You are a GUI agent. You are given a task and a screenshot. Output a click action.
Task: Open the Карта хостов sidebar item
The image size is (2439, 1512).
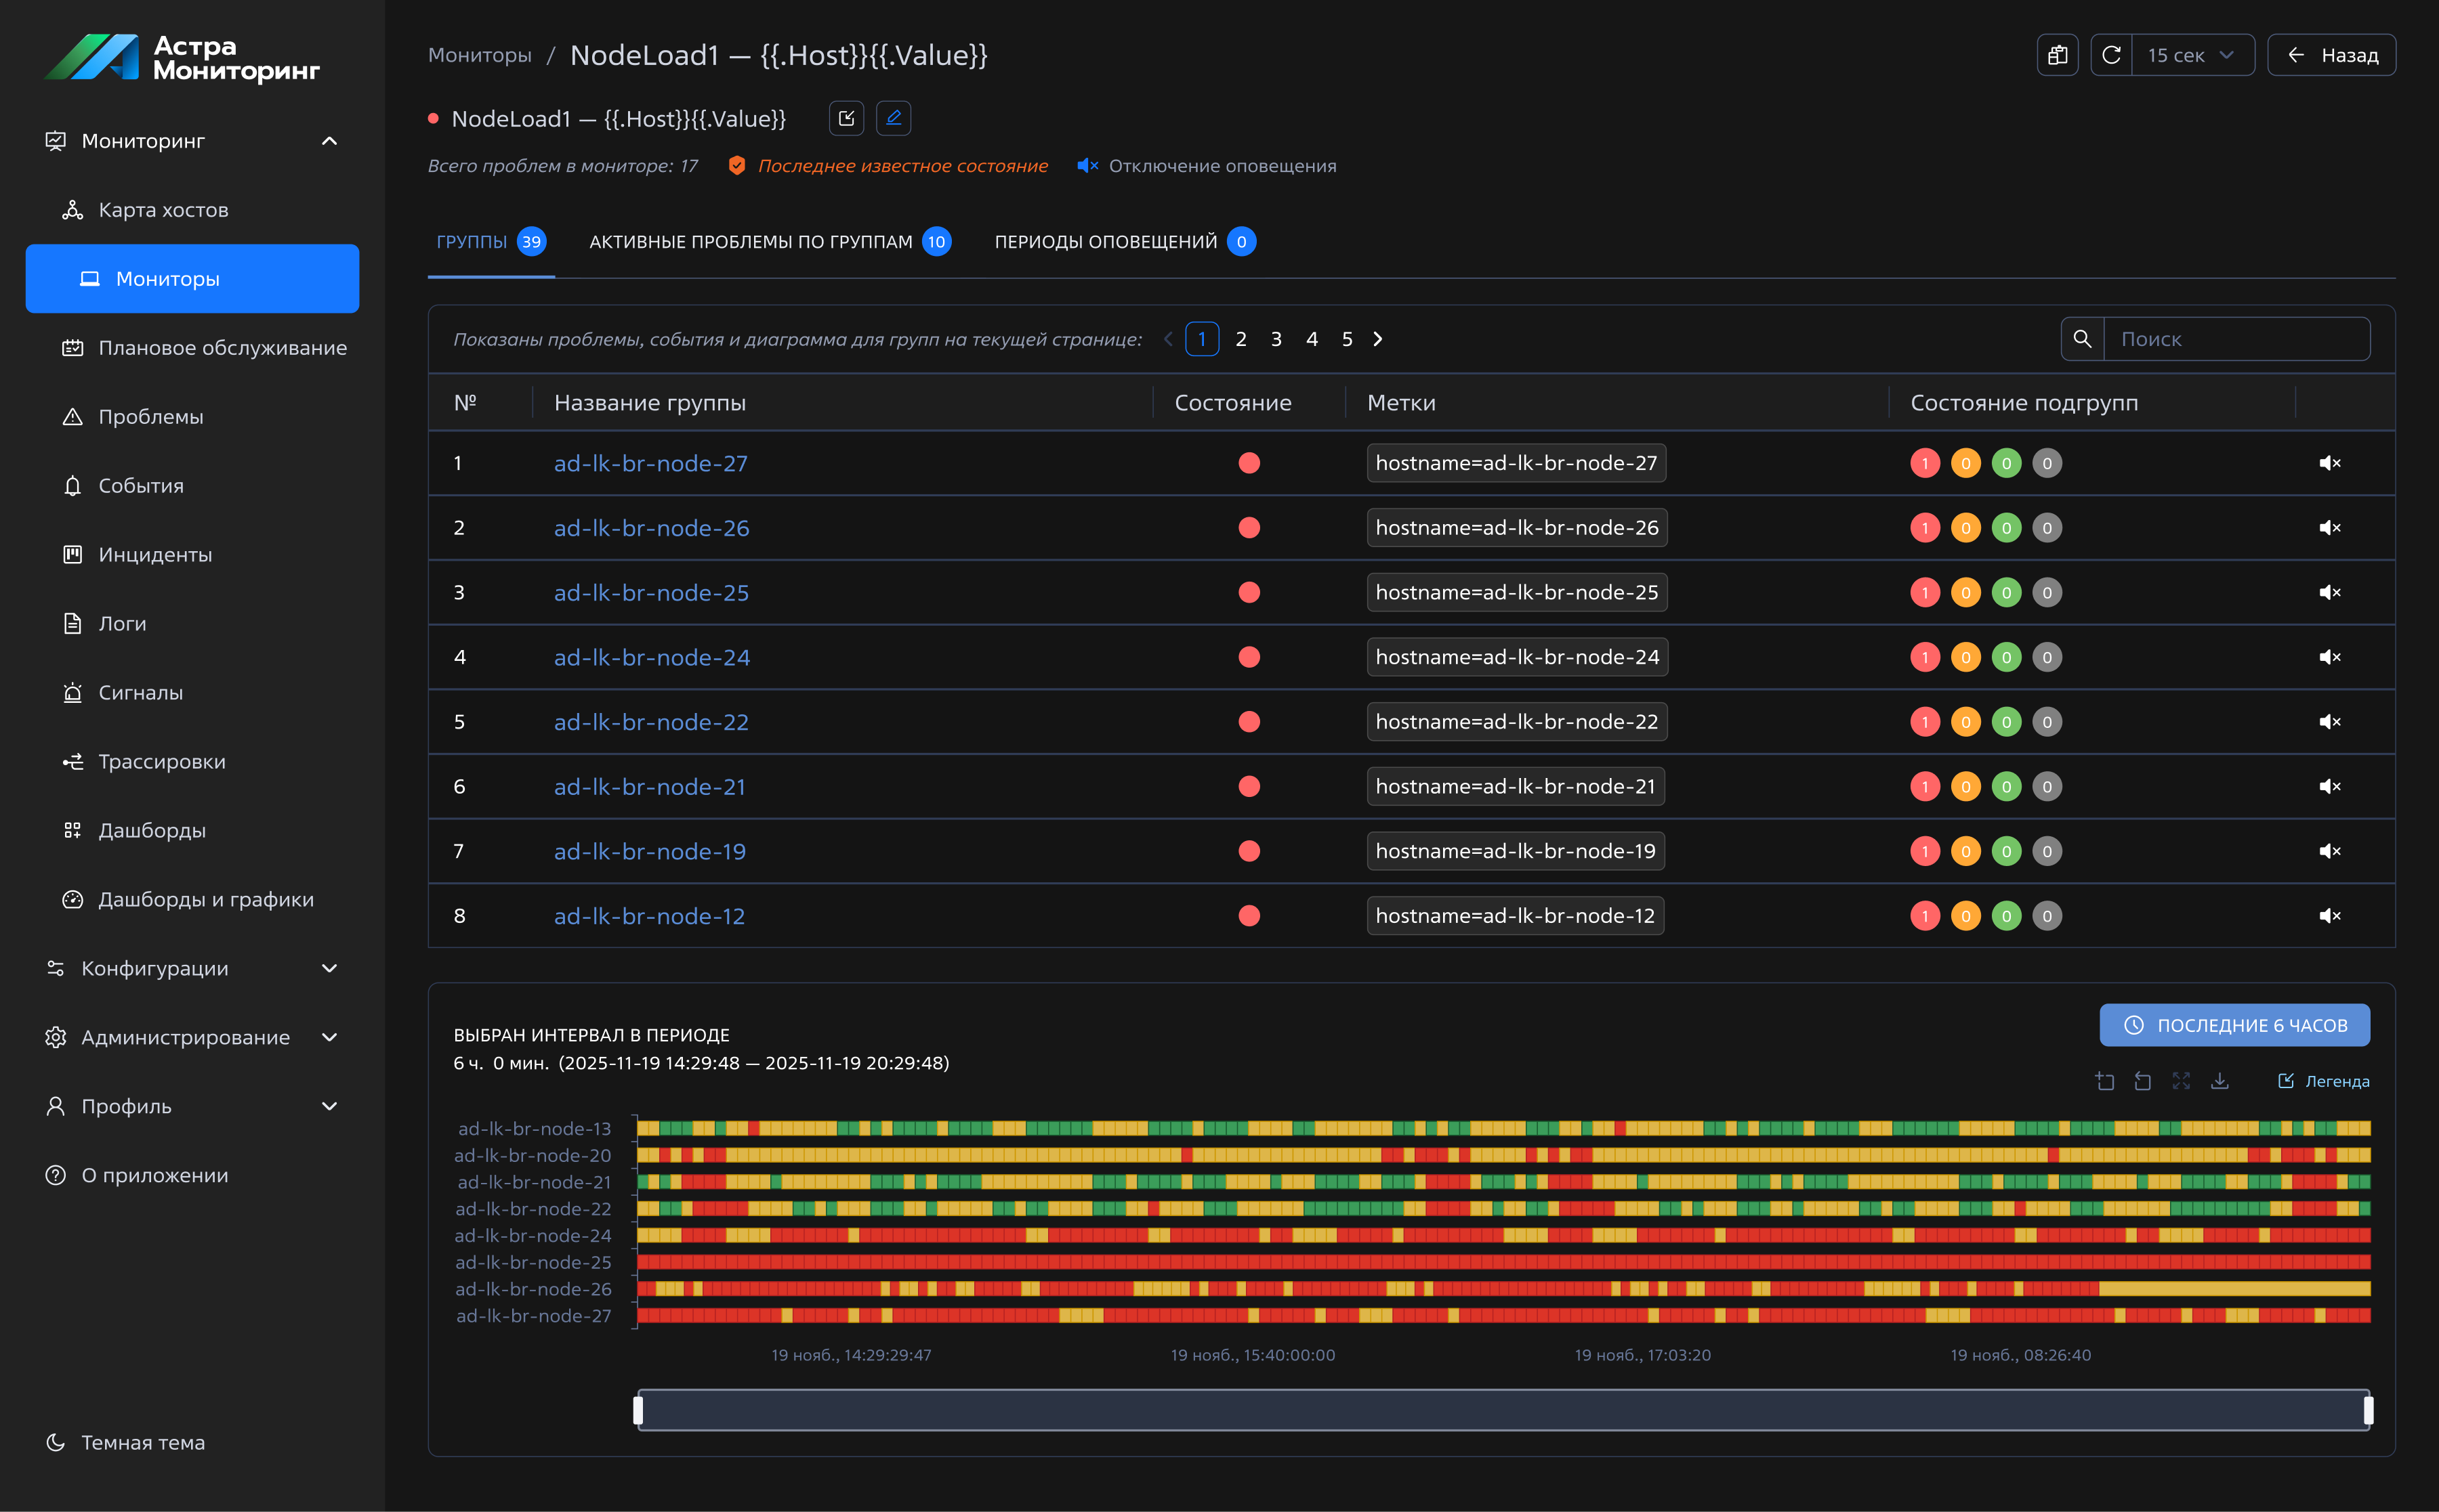click(163, 210)
